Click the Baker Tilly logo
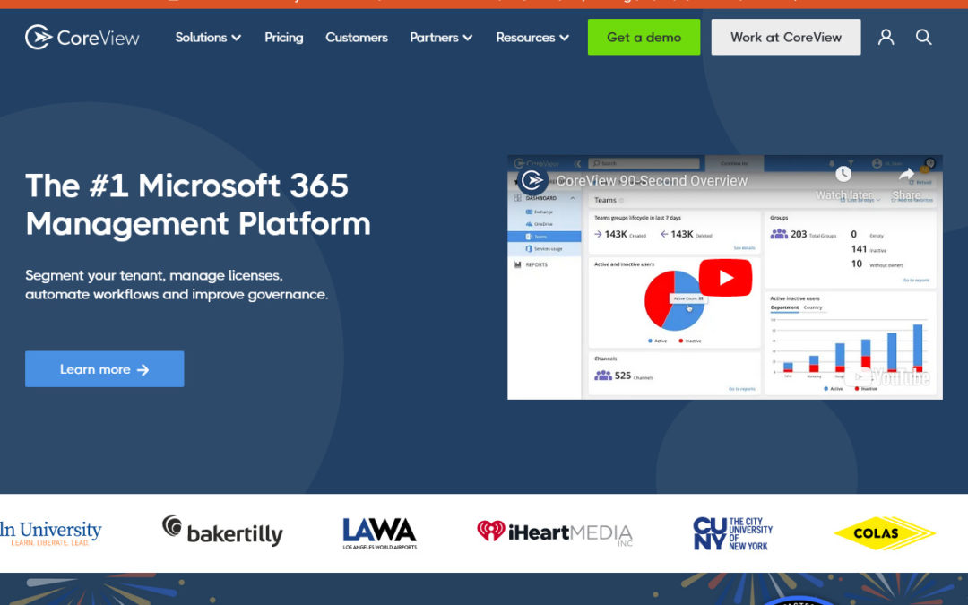968x605 pixels. click(x=222, y=532)
